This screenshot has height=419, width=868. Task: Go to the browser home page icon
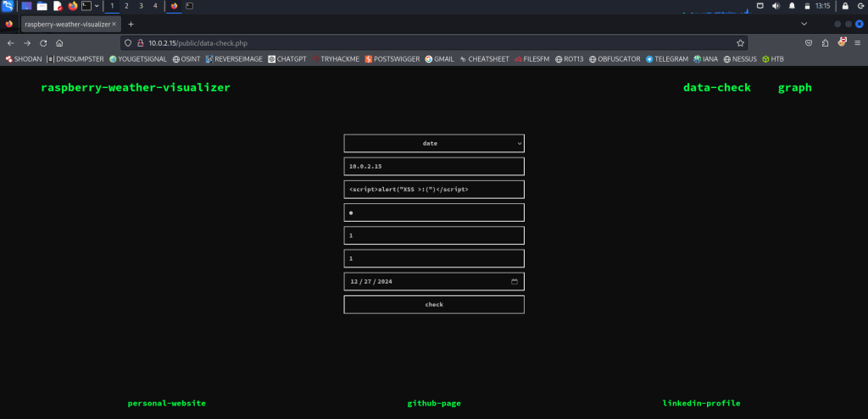coord(59,42)
